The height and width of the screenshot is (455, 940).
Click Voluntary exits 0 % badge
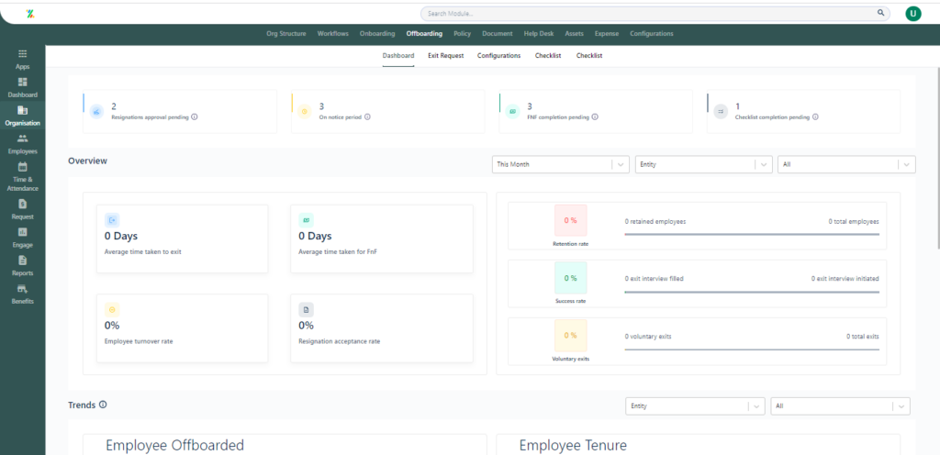point(570,335)
